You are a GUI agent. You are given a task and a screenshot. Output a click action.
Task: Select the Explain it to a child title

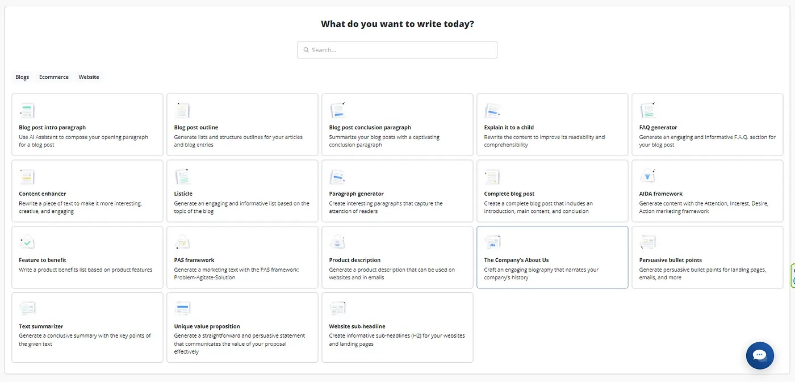[x=509, y=128]
